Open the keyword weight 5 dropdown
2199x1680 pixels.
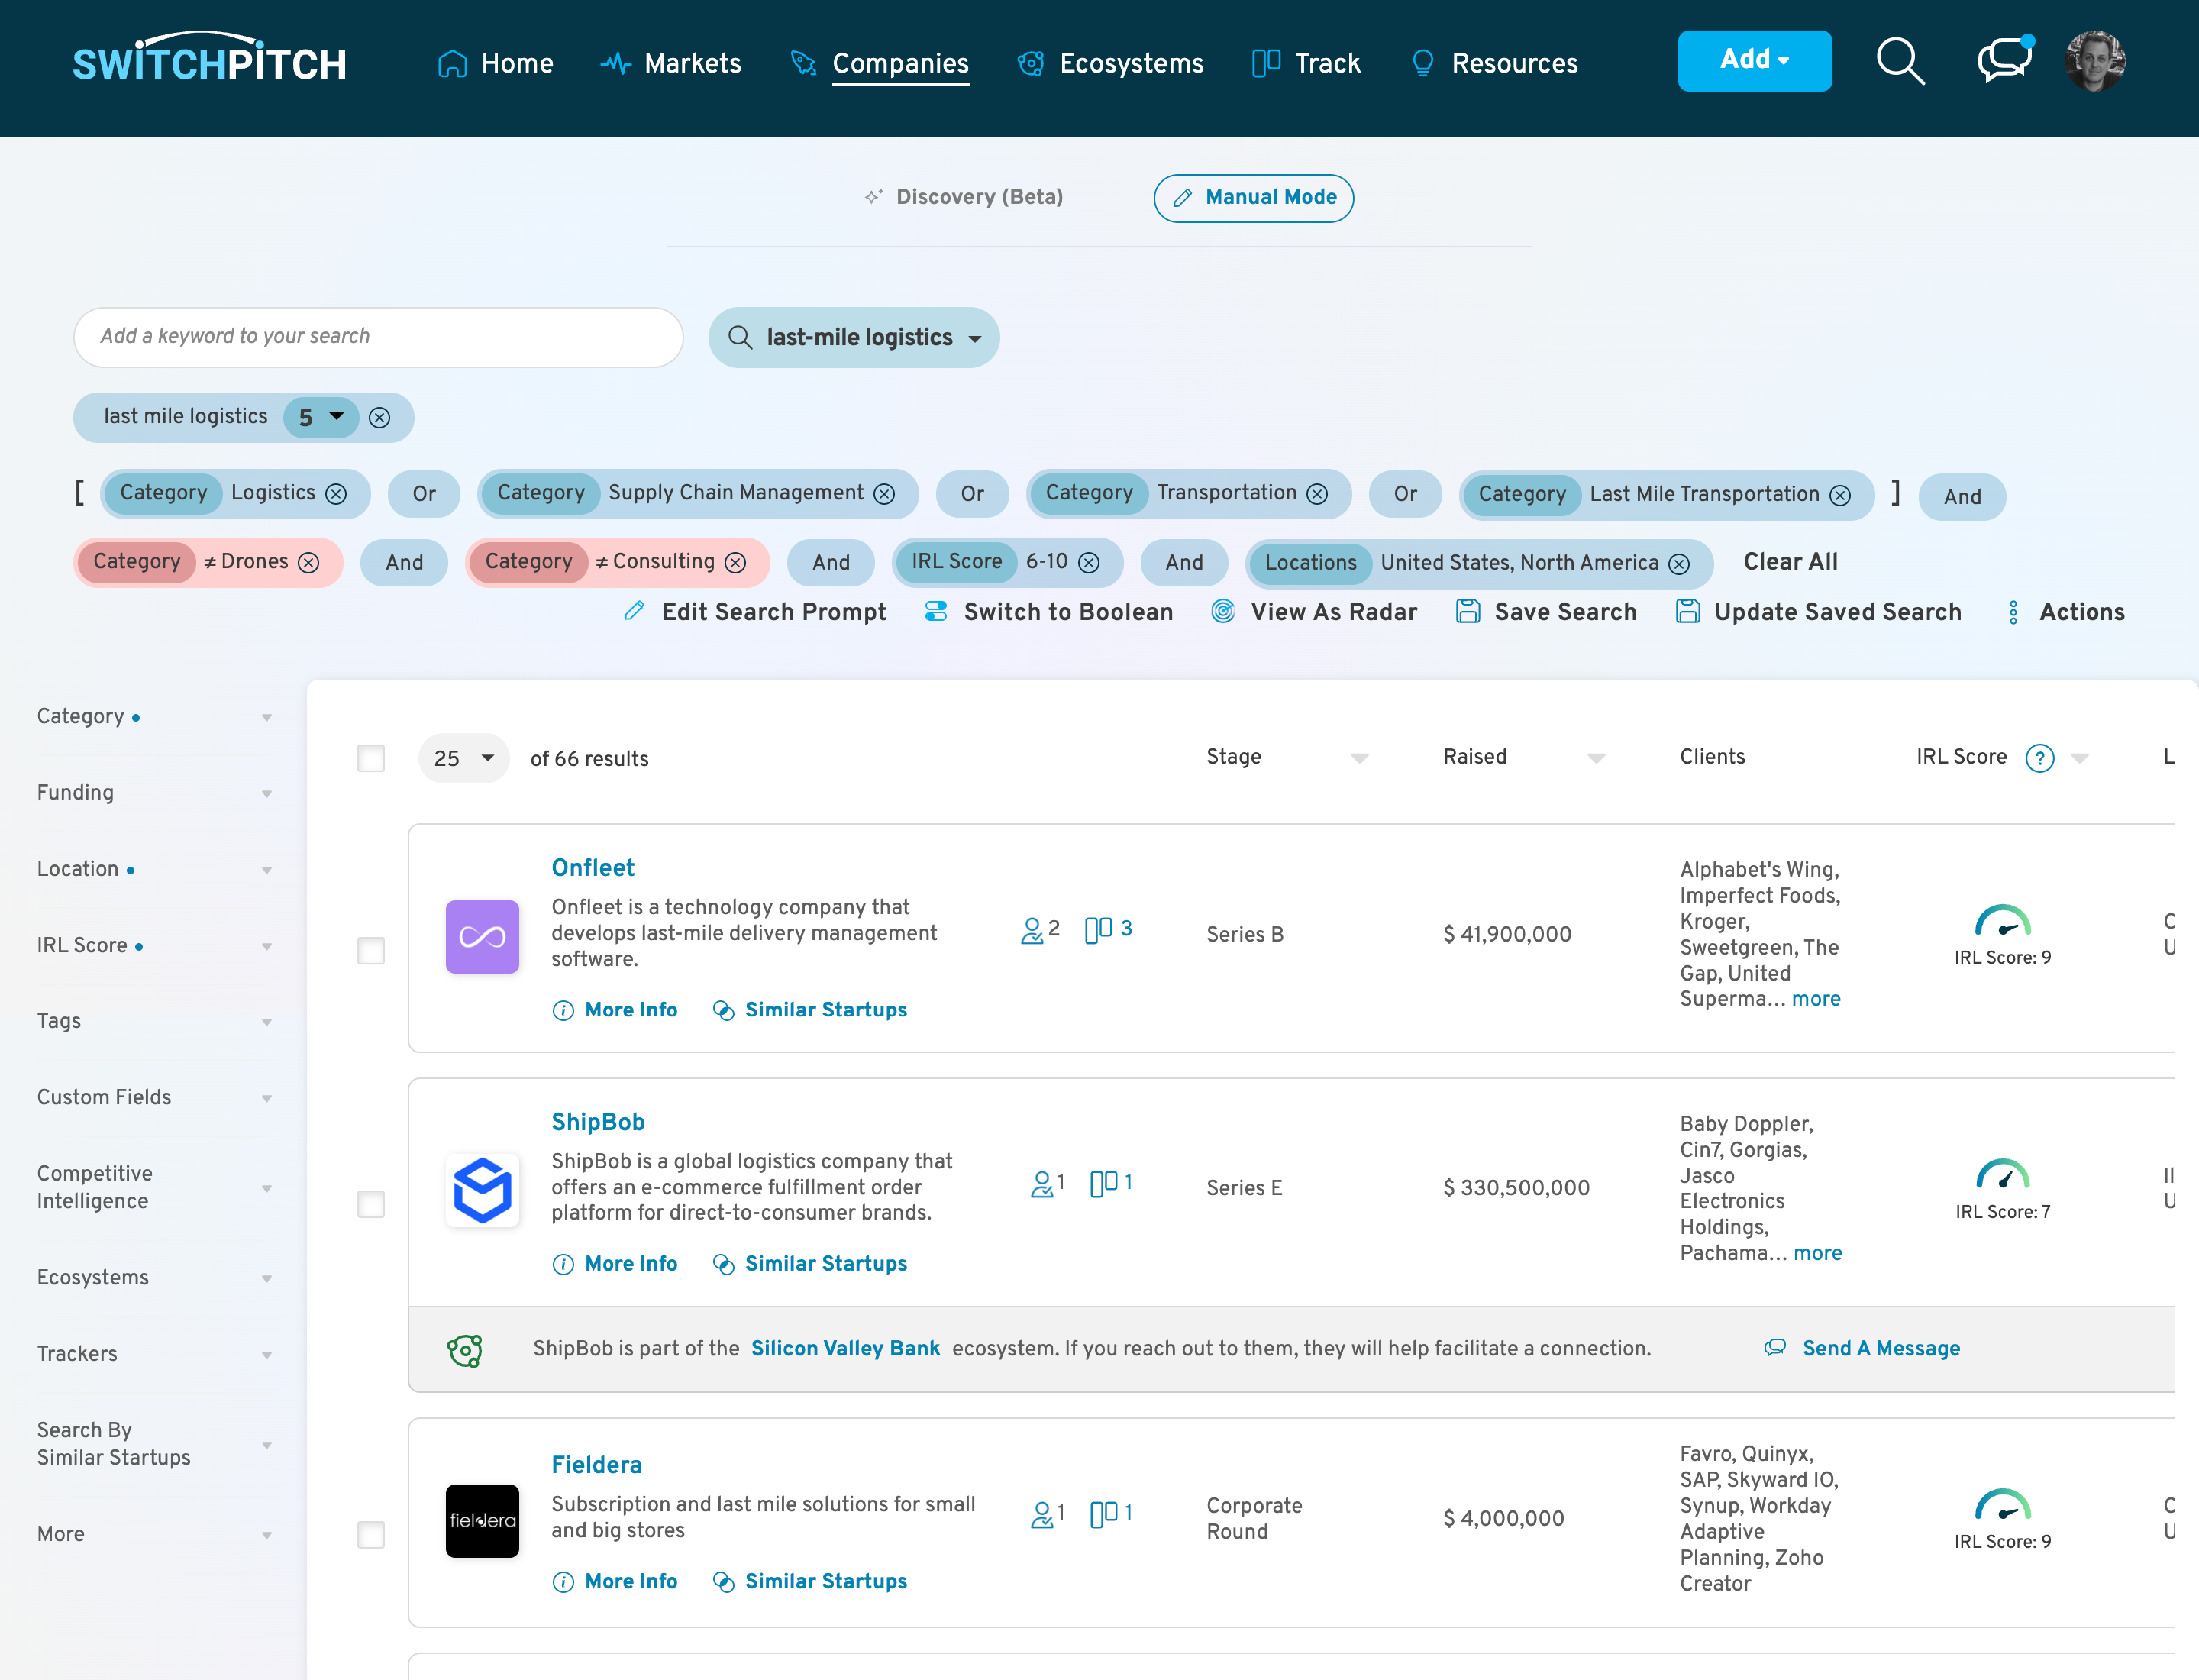click(x=321, y=417)
